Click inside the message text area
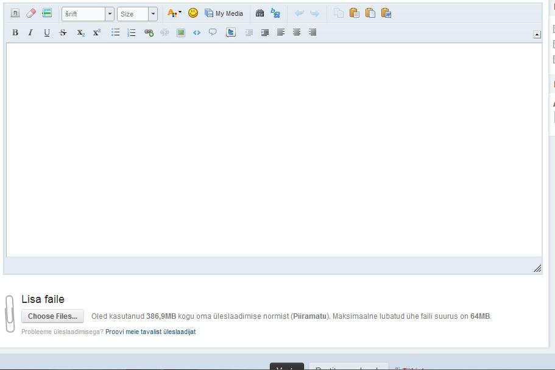The height and width of the screenshot is (370, 555). (274, 149)
